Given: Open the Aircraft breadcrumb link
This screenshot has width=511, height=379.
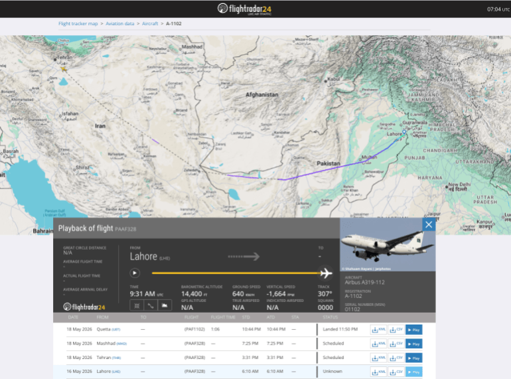Looking at the screenshot, I should tap(150, 23).
